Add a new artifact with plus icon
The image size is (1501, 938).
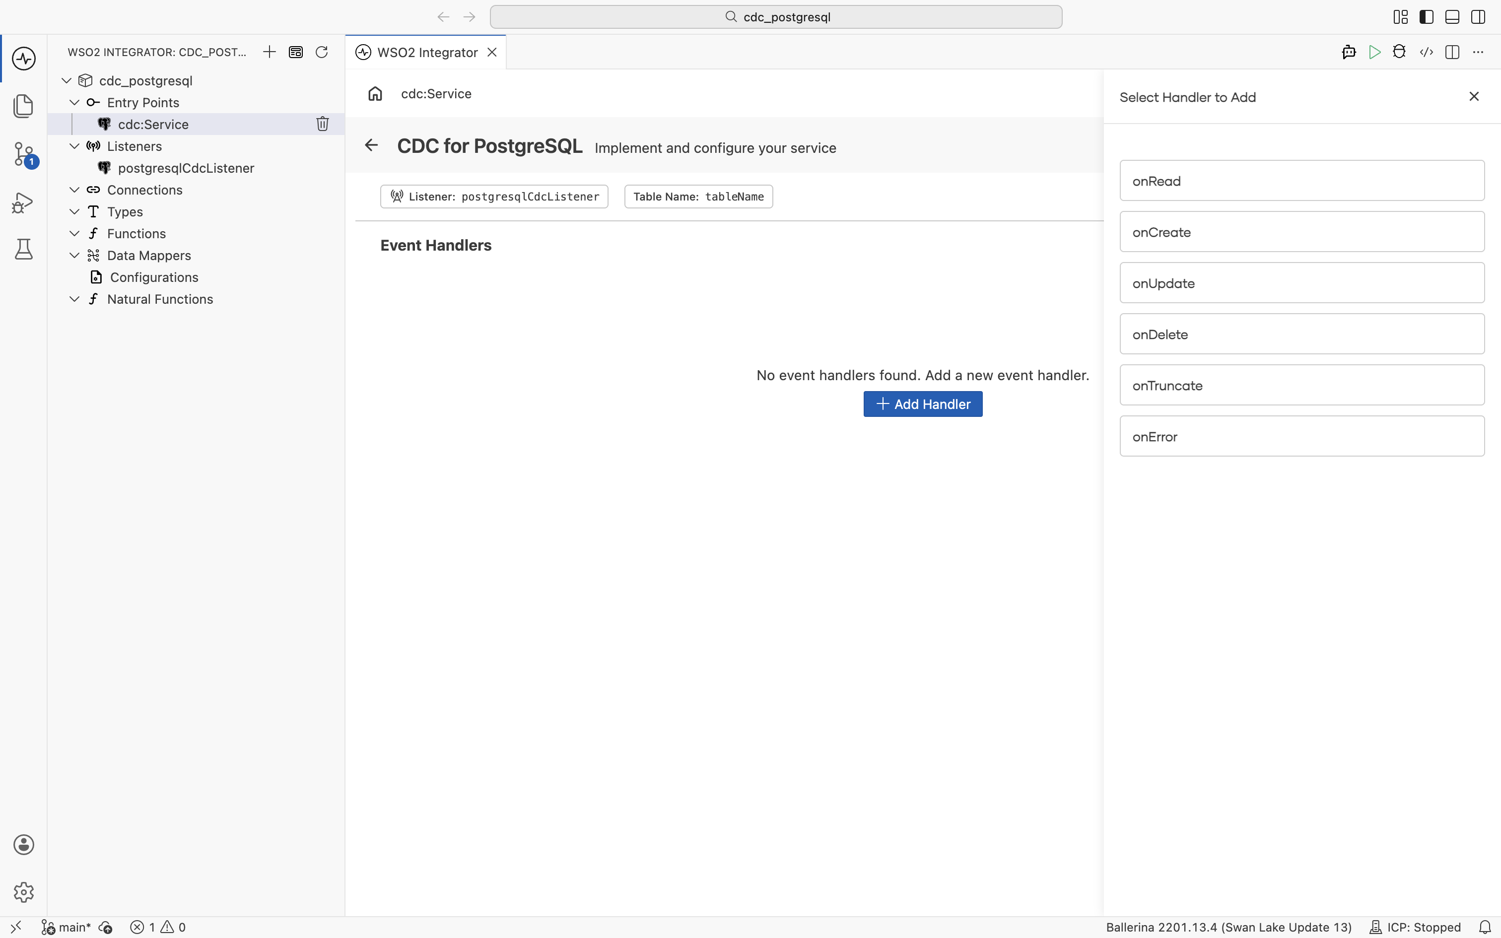(269, 52)
